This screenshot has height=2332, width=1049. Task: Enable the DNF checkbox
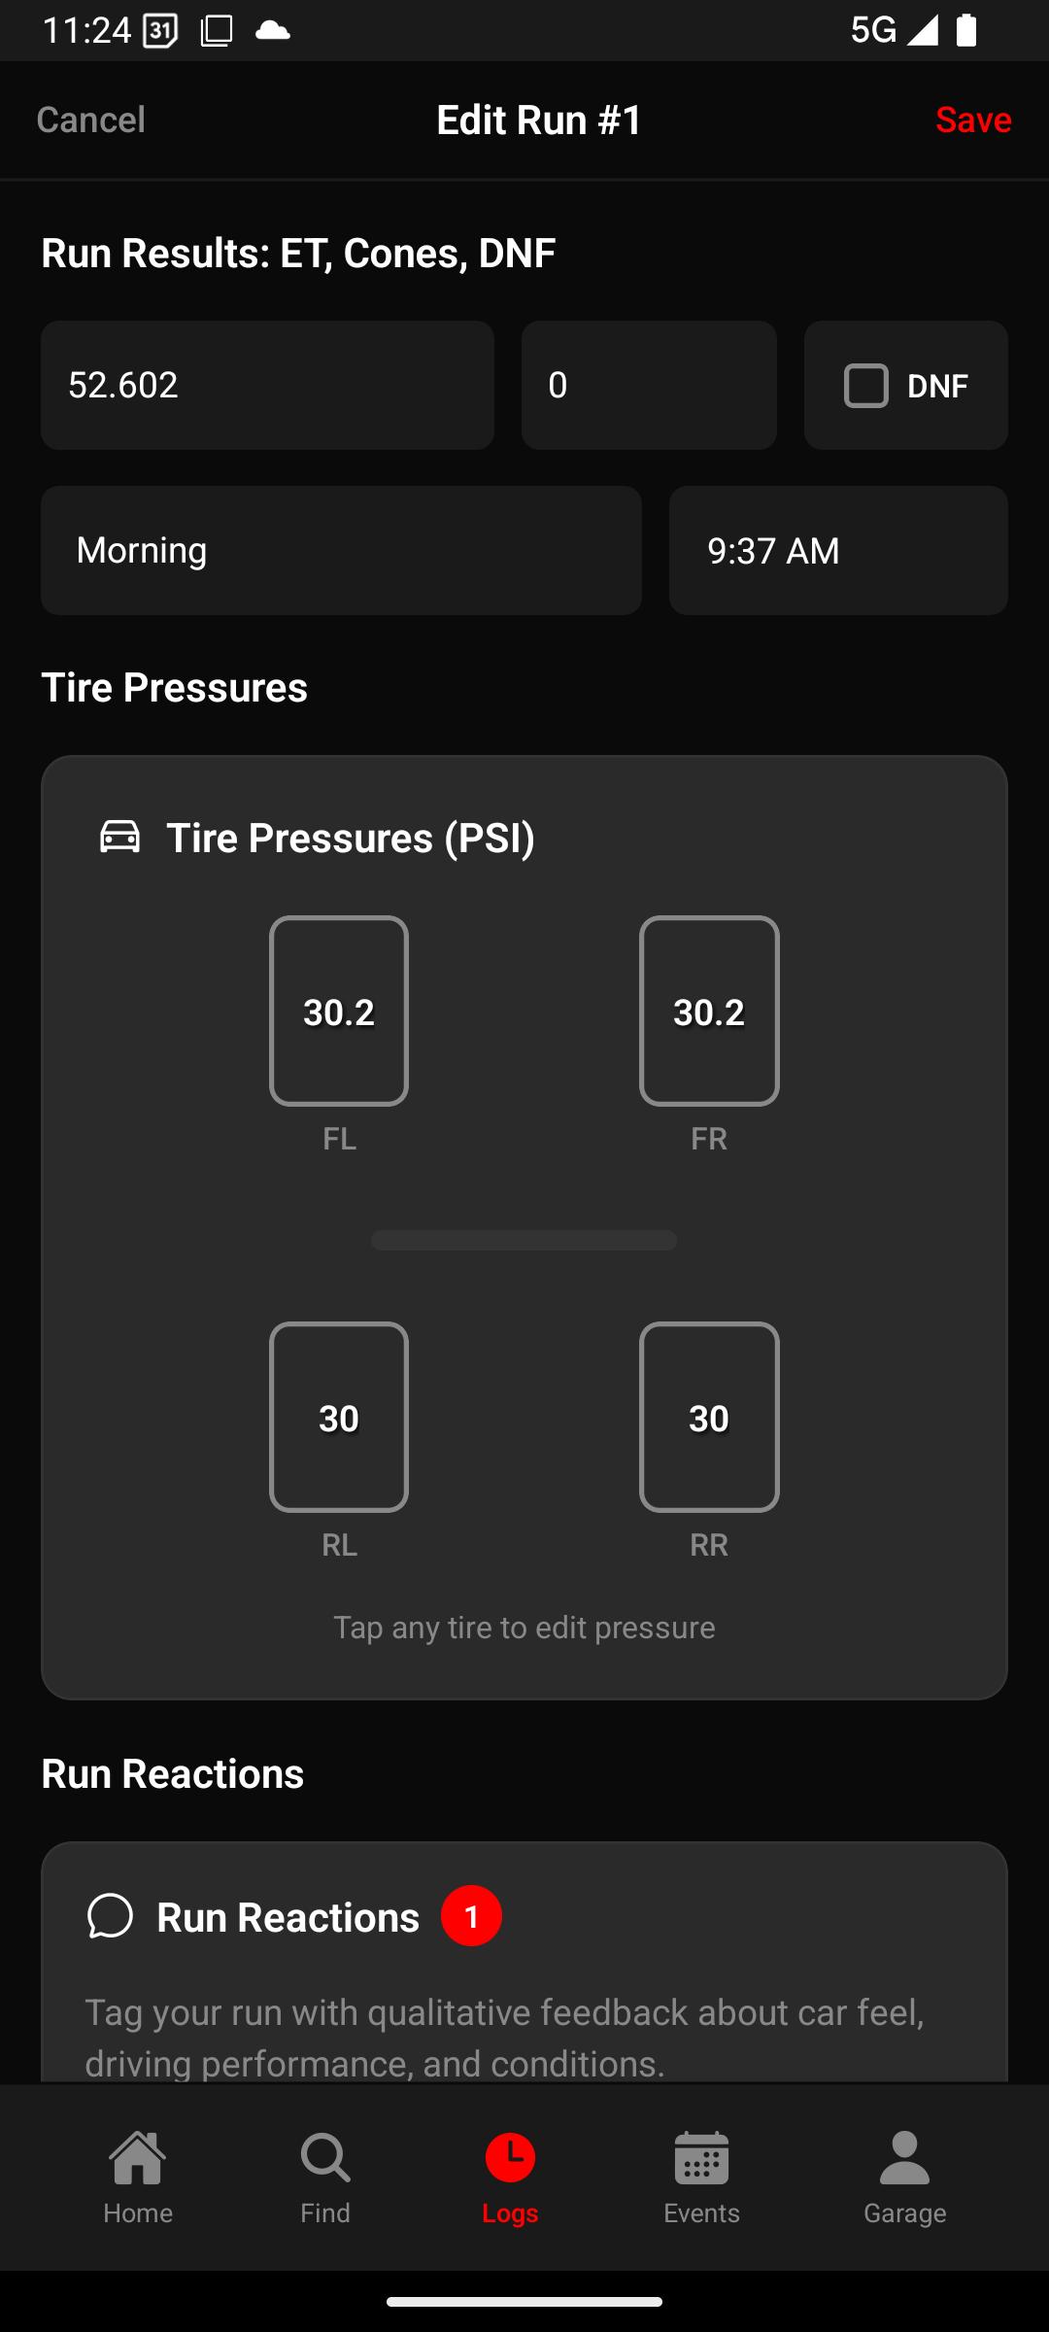pyautogui.click(x=866, y=386)
